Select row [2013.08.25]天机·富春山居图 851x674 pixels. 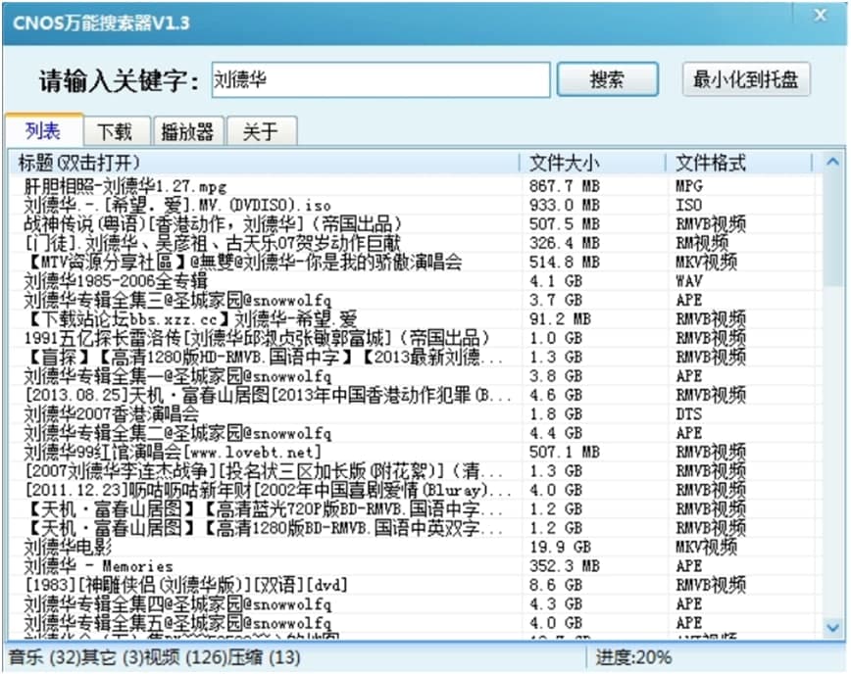[412, 395]
